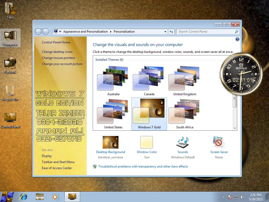The image size is (269, 202).
Task: Open the Window Color link
Action: pos(147,152)
